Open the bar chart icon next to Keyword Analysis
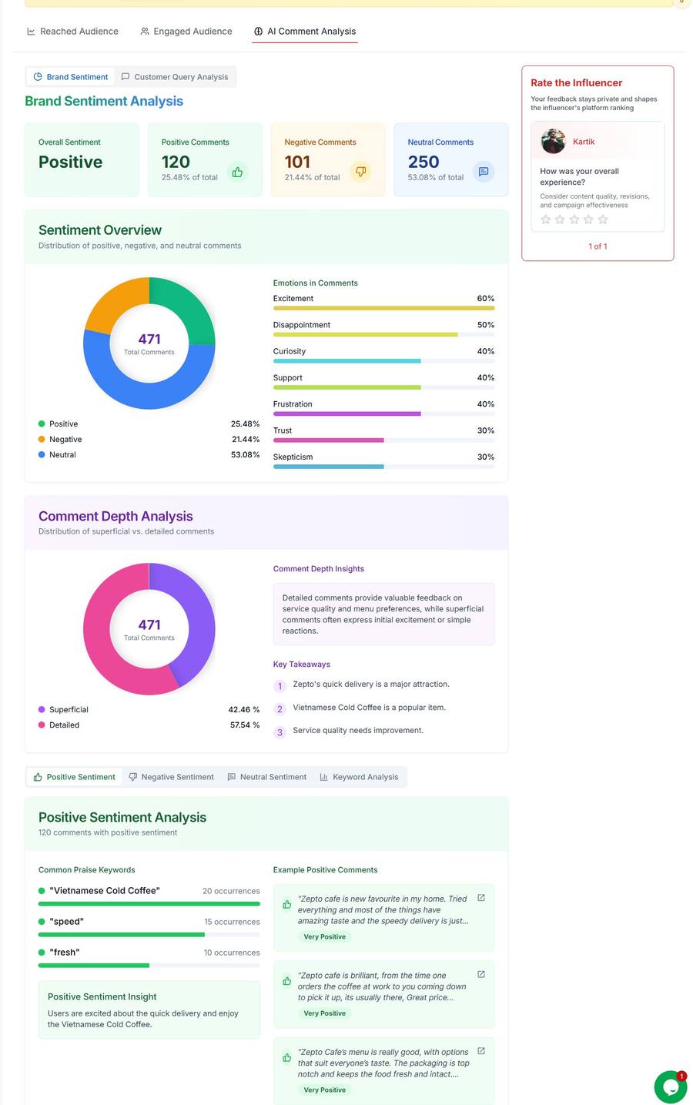 pos(324,777)
